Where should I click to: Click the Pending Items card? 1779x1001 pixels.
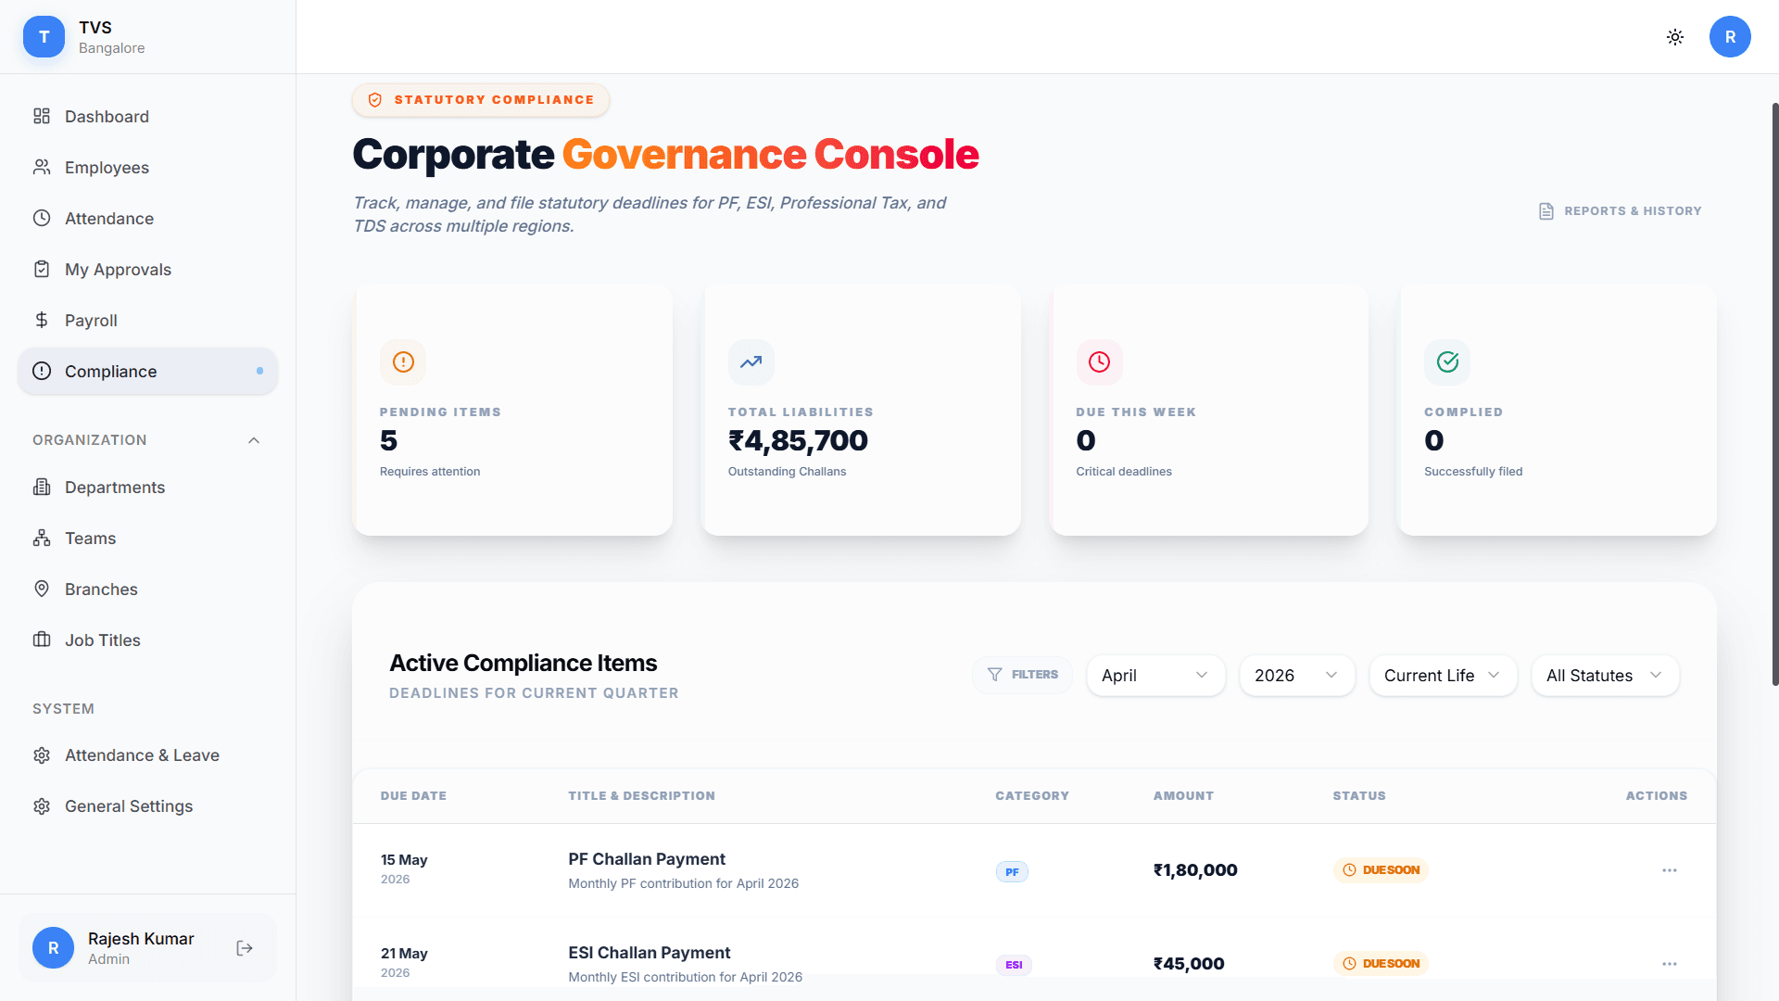[512, 410]
